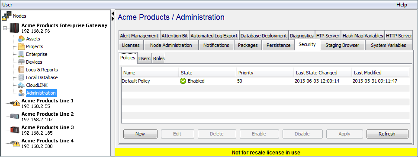Viewport: 418px width, 157px height.
Task: Switch to Alert Management tab
Action: point(139,36)
